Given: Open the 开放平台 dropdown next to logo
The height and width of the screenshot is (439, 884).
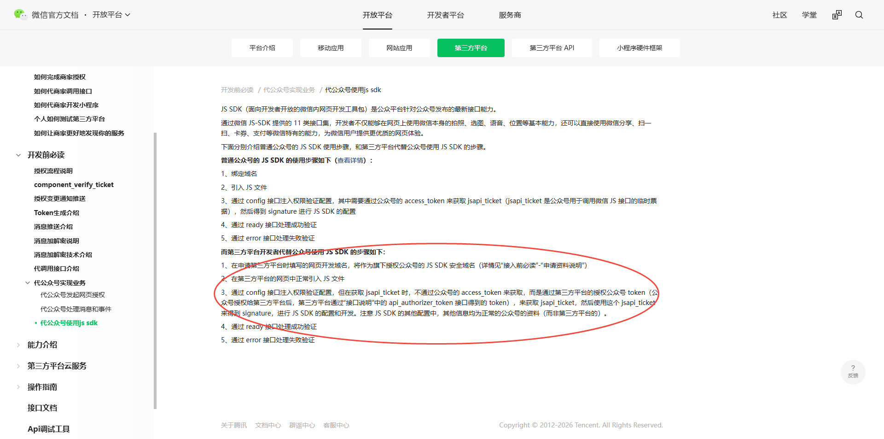Looking at the screenshot, I should 111,15.
